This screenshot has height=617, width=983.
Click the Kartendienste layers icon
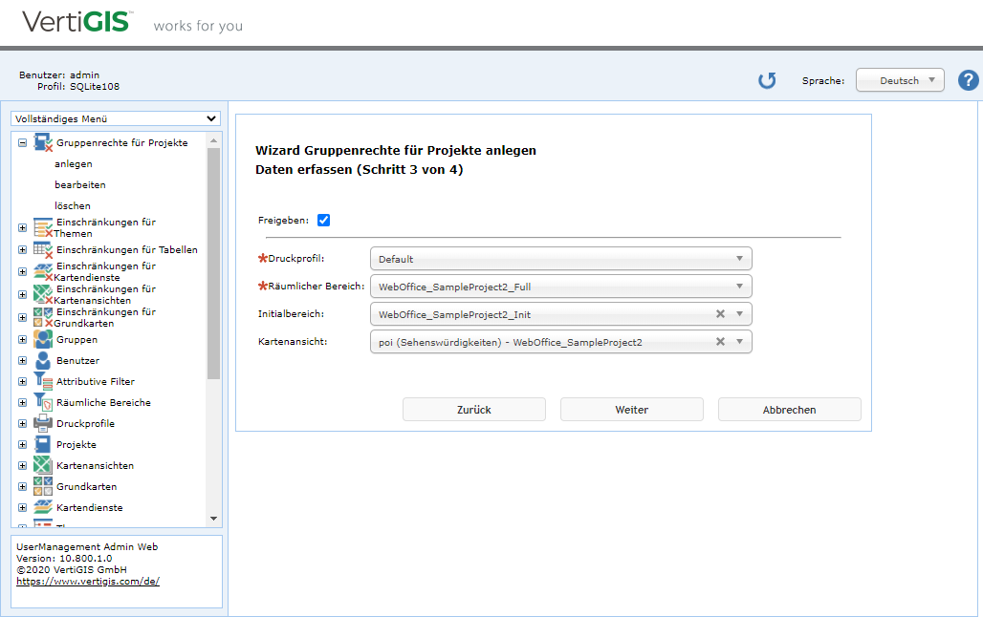coord(42,508)
